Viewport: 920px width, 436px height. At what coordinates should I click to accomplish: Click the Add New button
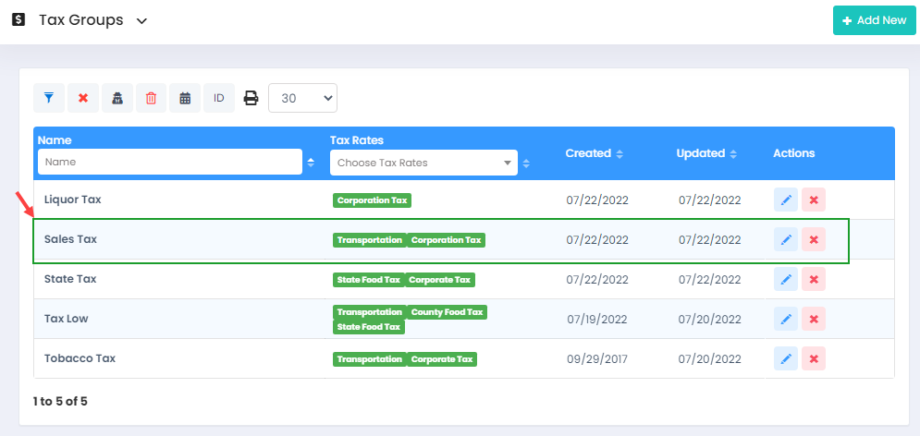[x=874, y=20]
